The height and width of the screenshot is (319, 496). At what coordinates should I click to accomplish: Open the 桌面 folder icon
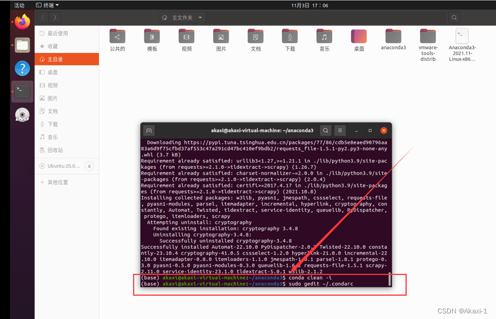point(359,40)
